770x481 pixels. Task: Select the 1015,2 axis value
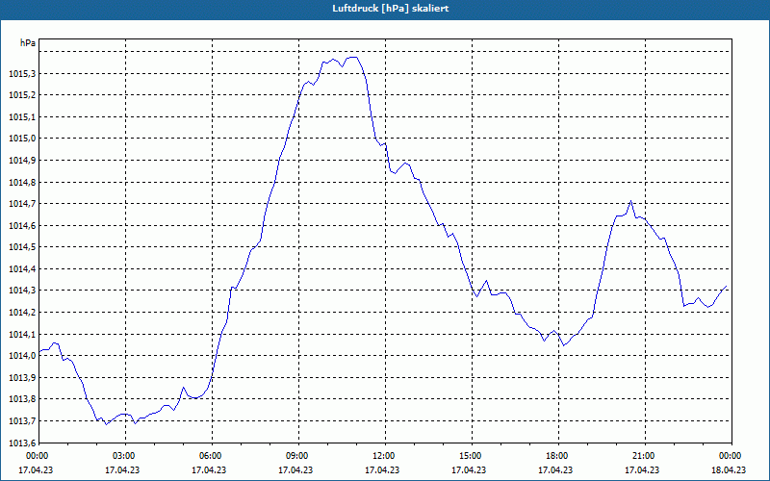(x=22, y=94)
